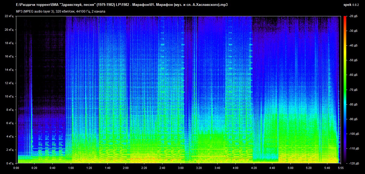Viewport: 365px width, 174px height.
Task: Click the red top of color scale bar
Action: pyautogui.click(x=345, y=18)
